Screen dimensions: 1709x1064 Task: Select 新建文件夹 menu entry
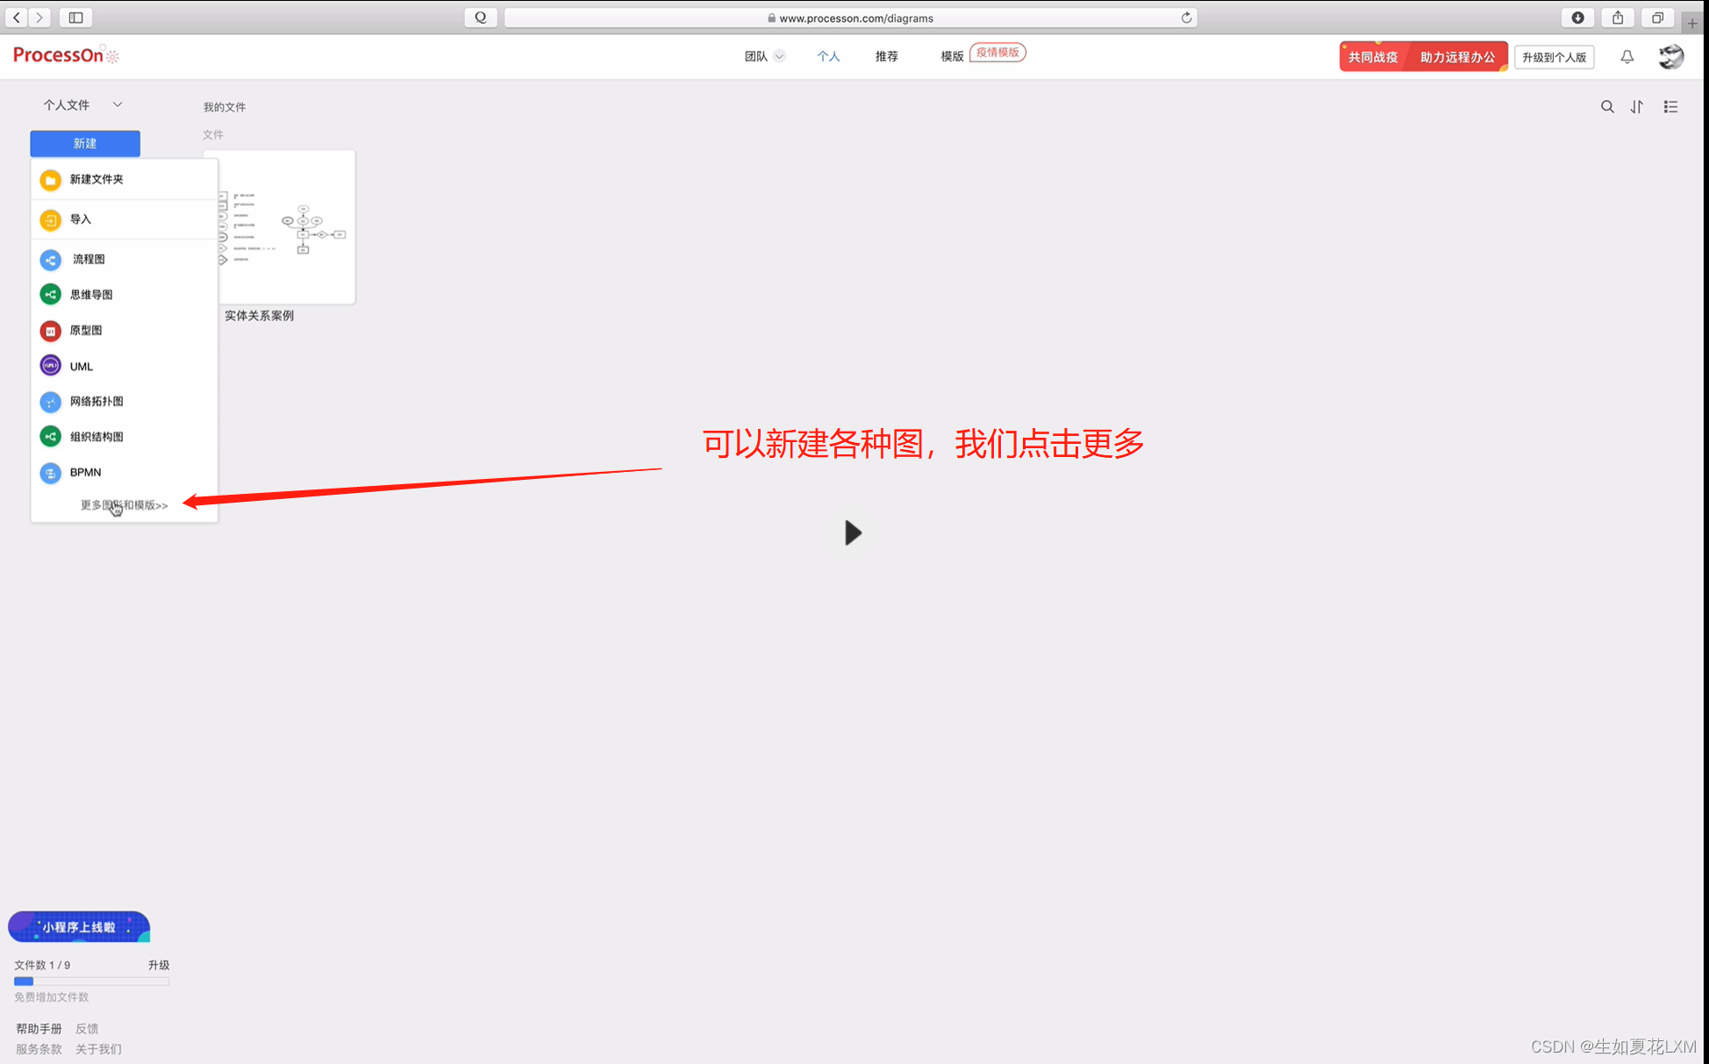[x=97, y=180]
